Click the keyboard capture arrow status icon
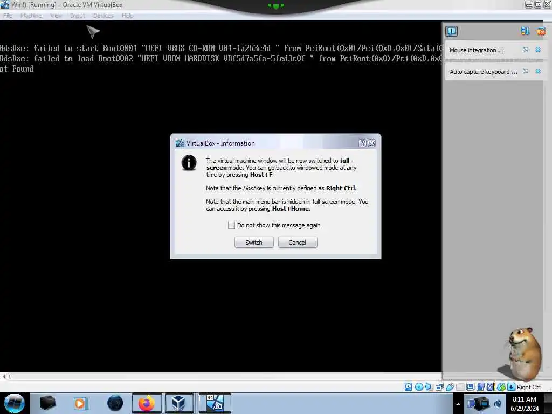Screen dimensions: 552x414 (511, 387)
